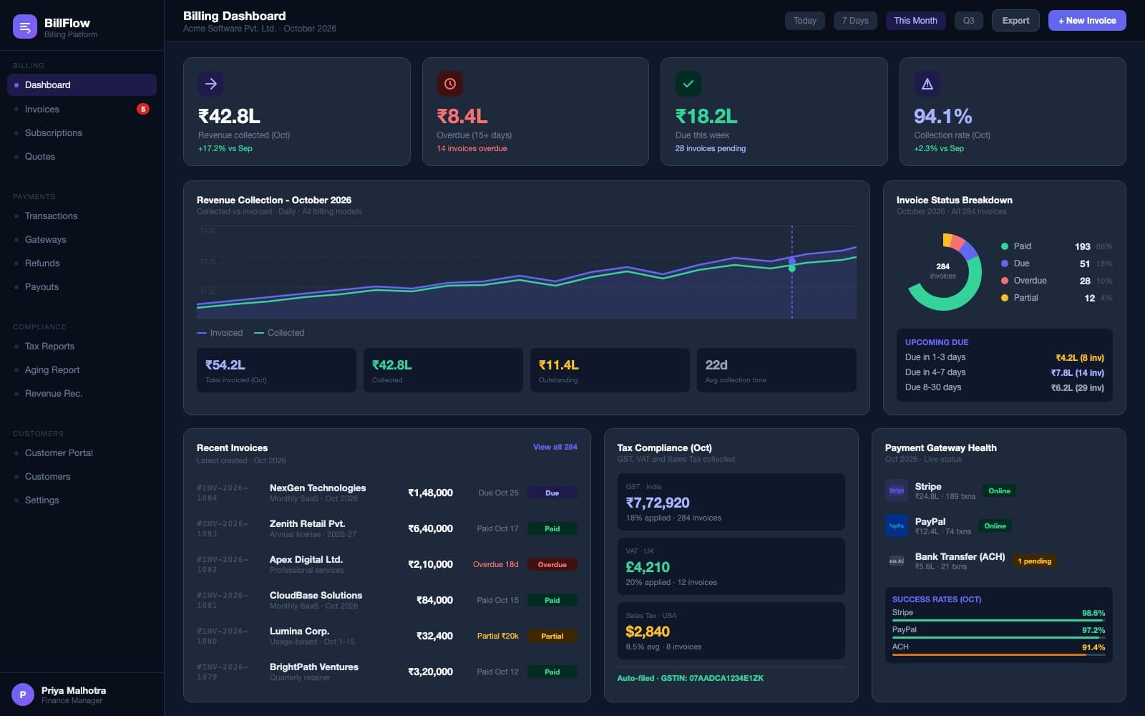
Task: Click the Bank Transfer ACH logo icon
Action: click(897, 561)
